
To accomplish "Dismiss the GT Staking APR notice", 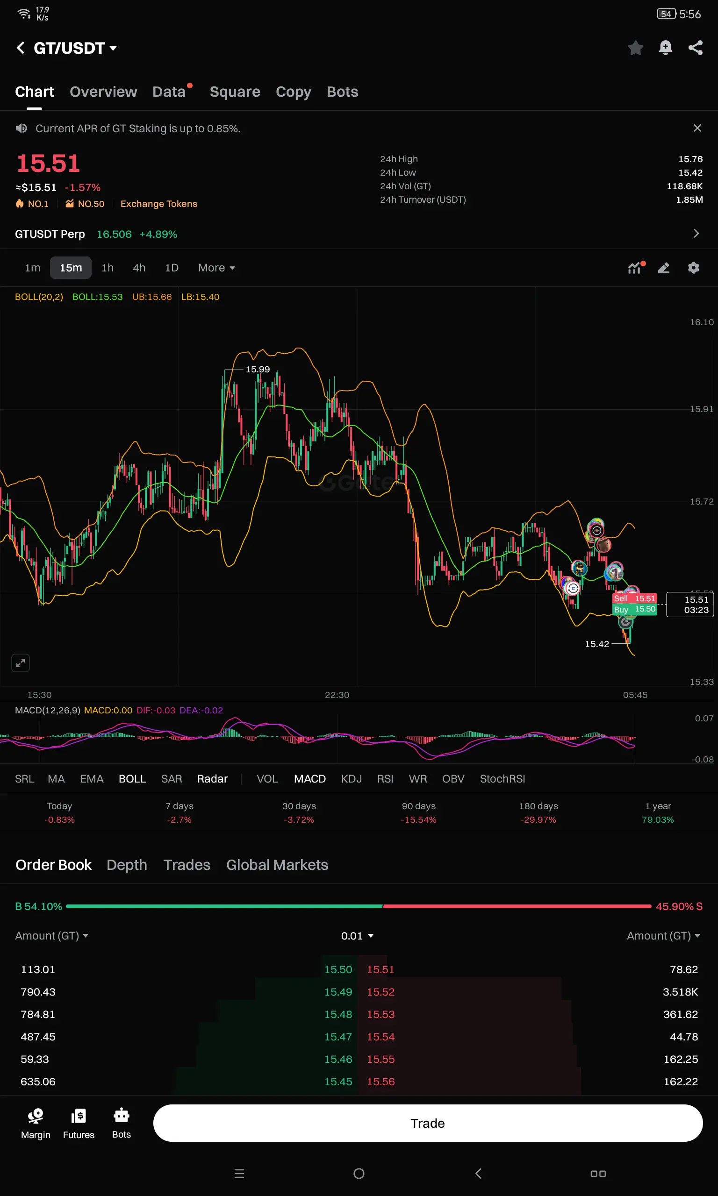I will point(696,128).
